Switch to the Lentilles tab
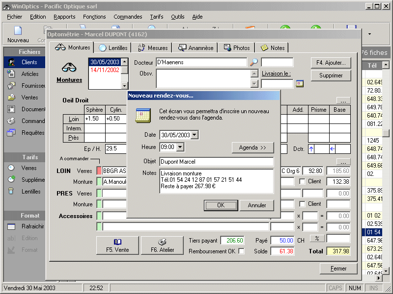This screenshot has height=294, width=393. pos(113,48)
